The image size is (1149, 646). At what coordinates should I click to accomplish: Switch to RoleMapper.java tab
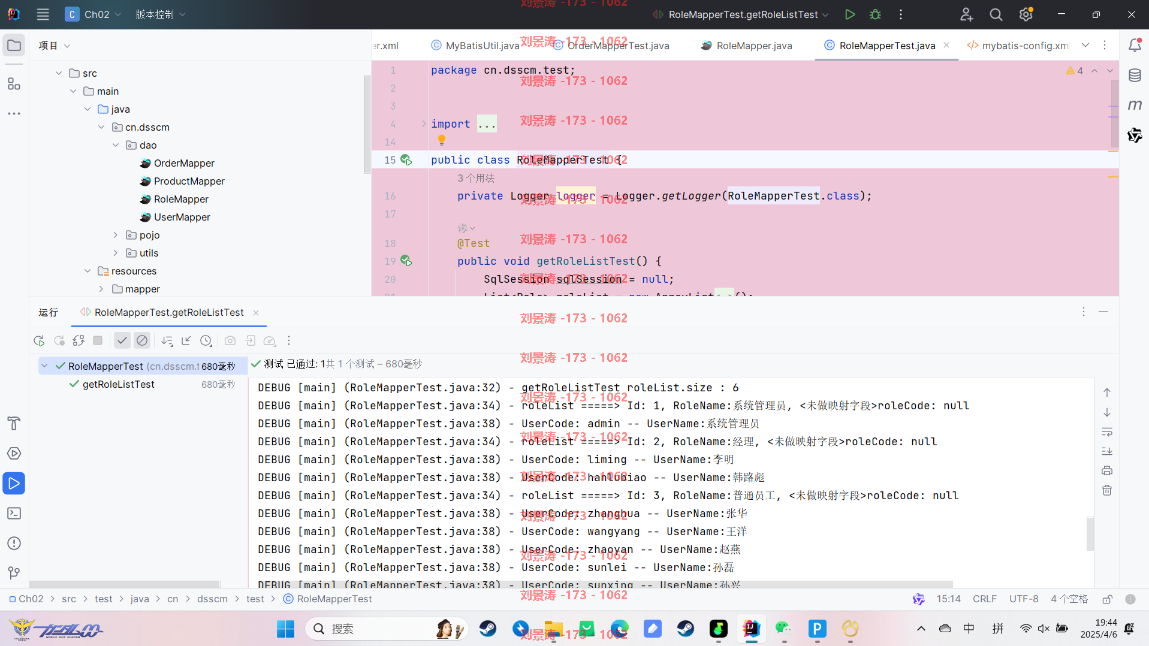746,46
